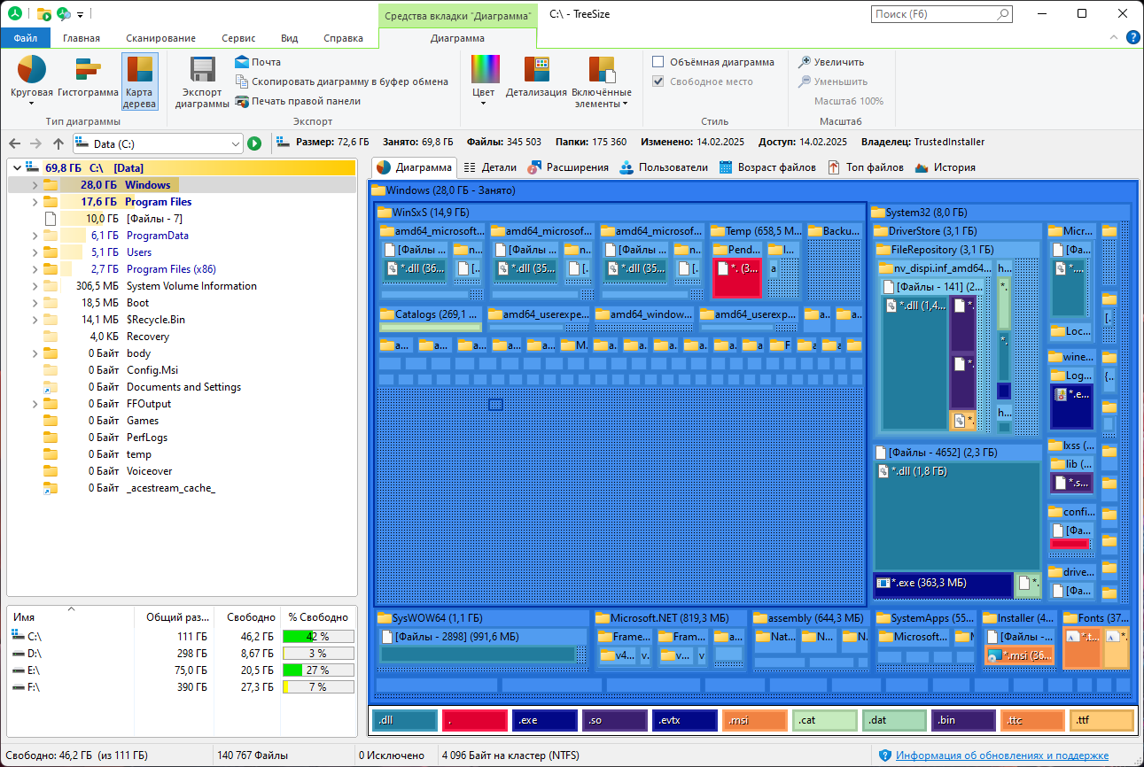Copy the chart with Скопировать диаграмму в буфер обмена
This screenshot has width=1144, height=767.
tap(342, 81)
